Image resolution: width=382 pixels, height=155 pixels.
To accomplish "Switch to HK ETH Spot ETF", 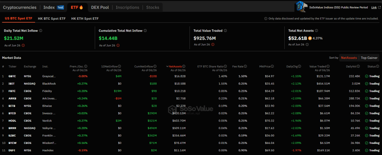I will pos(85,19).
